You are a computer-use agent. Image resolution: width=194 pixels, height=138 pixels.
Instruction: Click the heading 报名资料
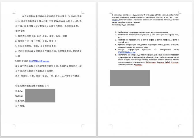pos(20,31)
